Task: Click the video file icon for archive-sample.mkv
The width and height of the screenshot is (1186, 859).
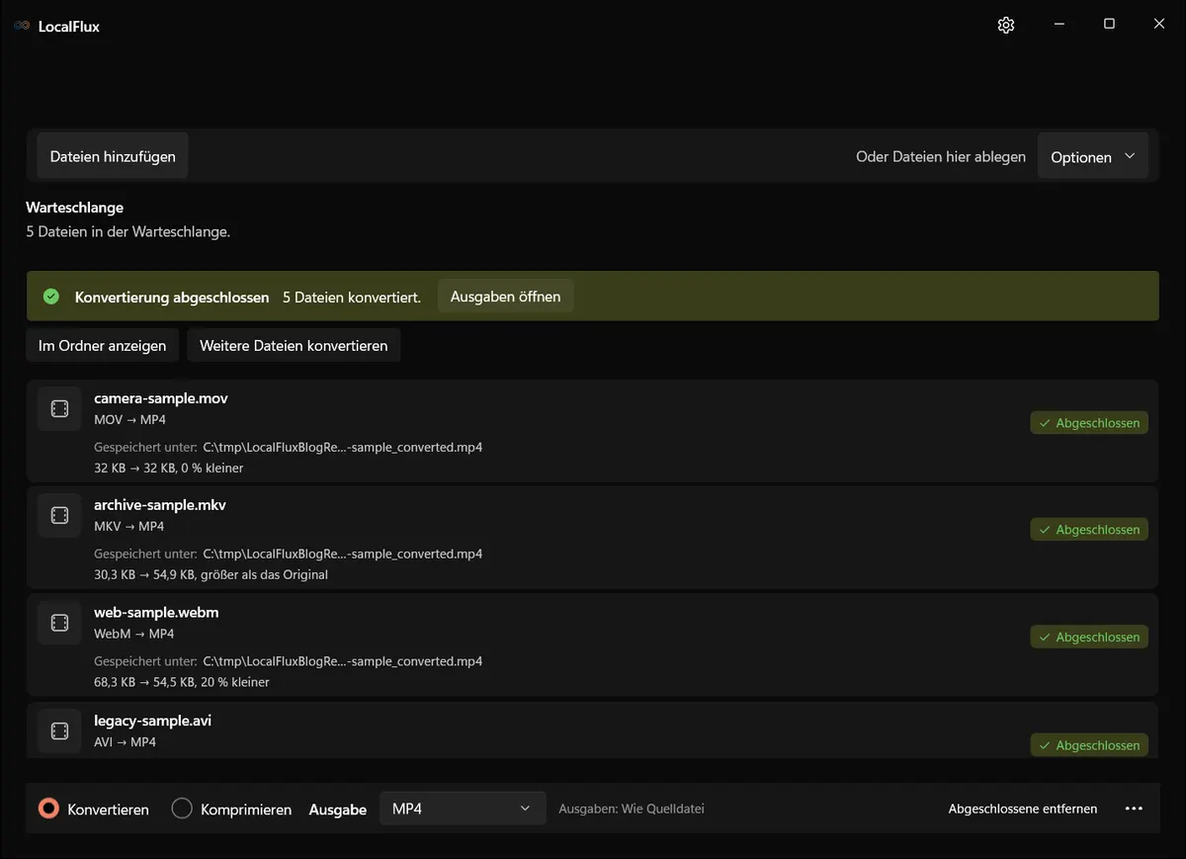Action: tap(59, 516)
